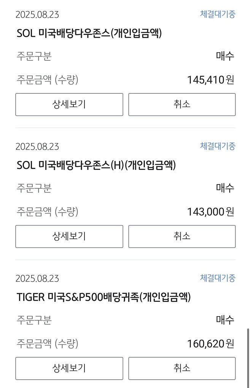
Task: Click the date on the third order
Action: click(38, 279)
